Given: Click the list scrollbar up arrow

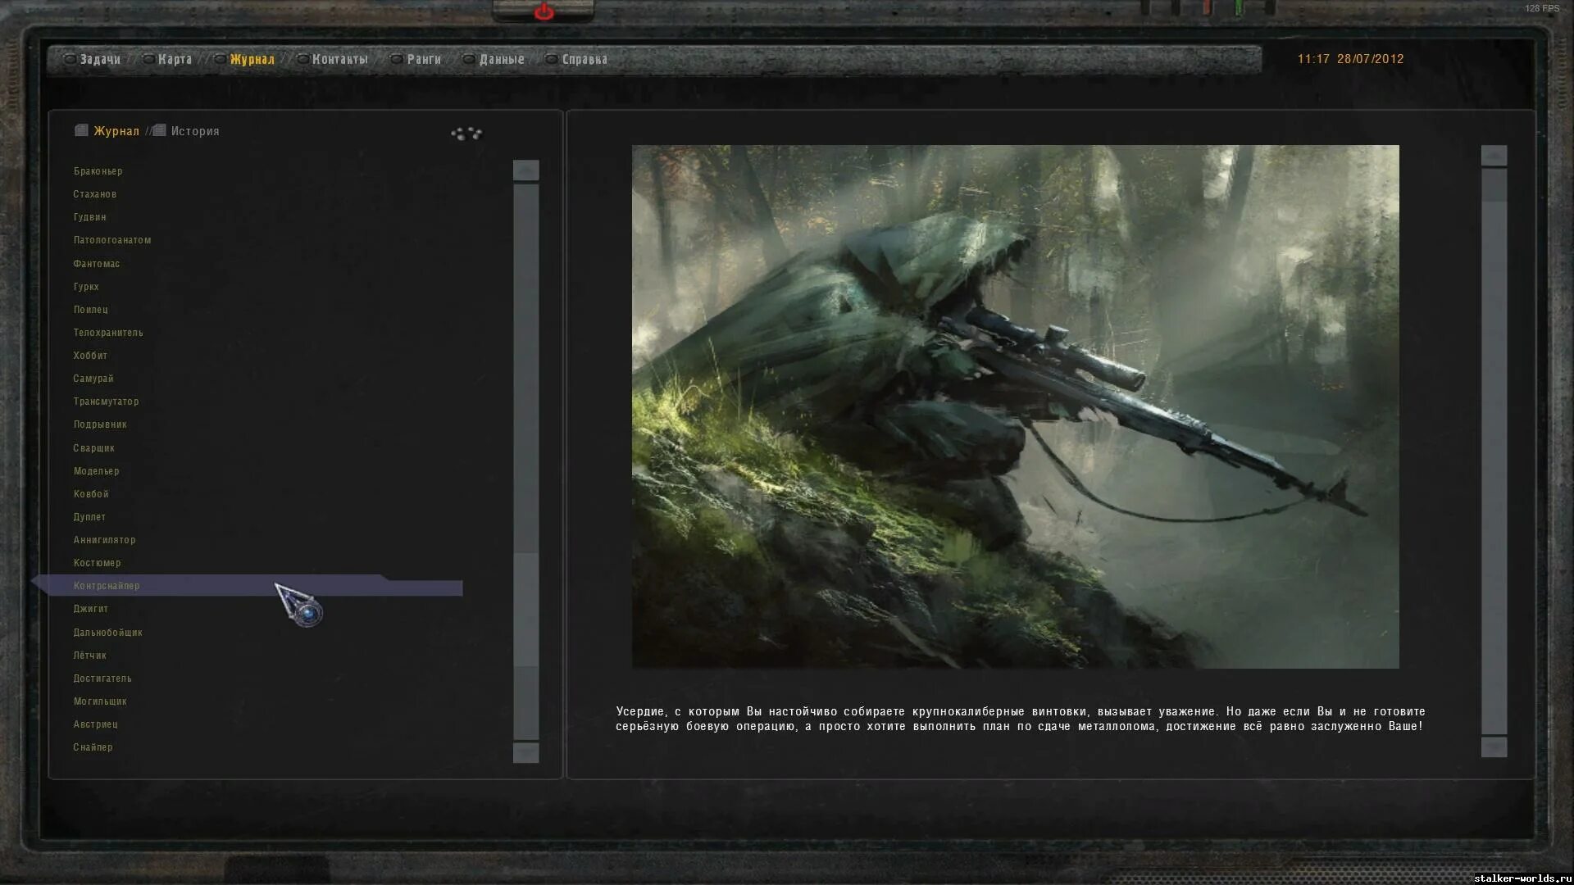Looking at the screenshot, I should pos(525,170).
